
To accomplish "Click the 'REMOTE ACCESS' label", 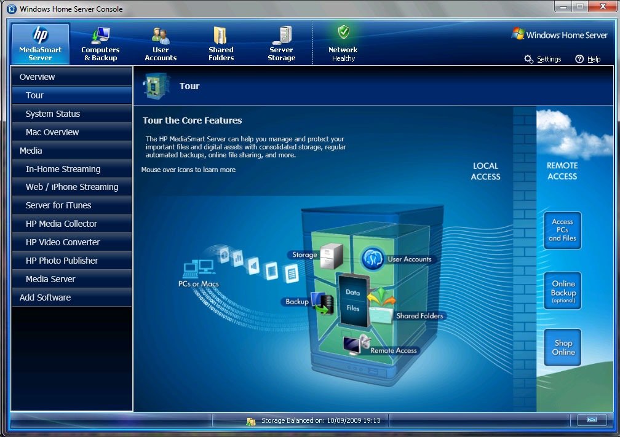I will click(562, 171).
